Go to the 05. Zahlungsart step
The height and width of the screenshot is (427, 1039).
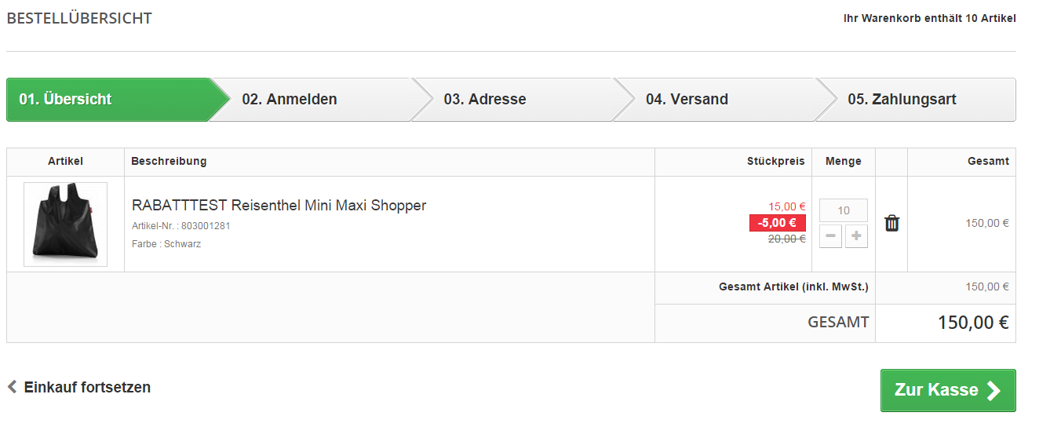pos(902,100)
